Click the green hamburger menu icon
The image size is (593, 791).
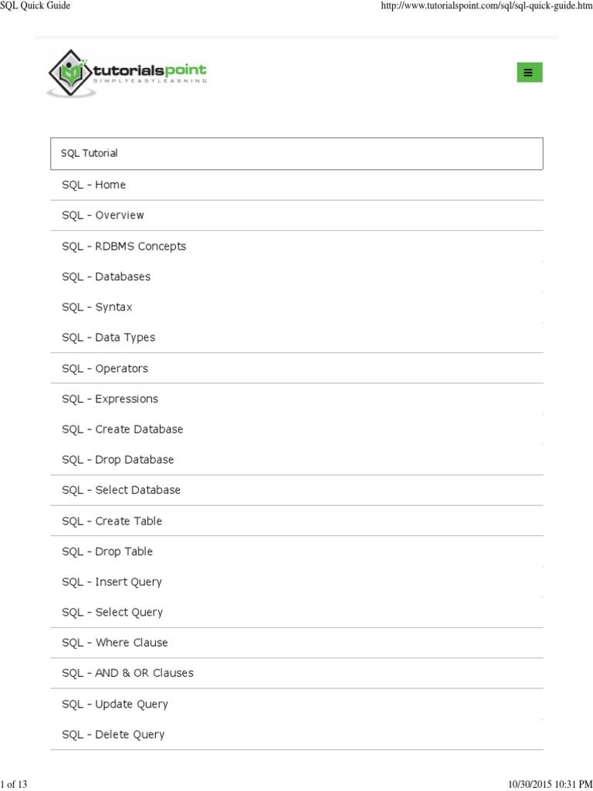(529, 73)
